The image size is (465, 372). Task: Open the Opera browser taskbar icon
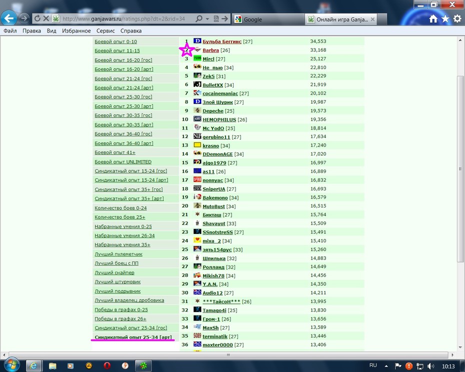point(107,366)
